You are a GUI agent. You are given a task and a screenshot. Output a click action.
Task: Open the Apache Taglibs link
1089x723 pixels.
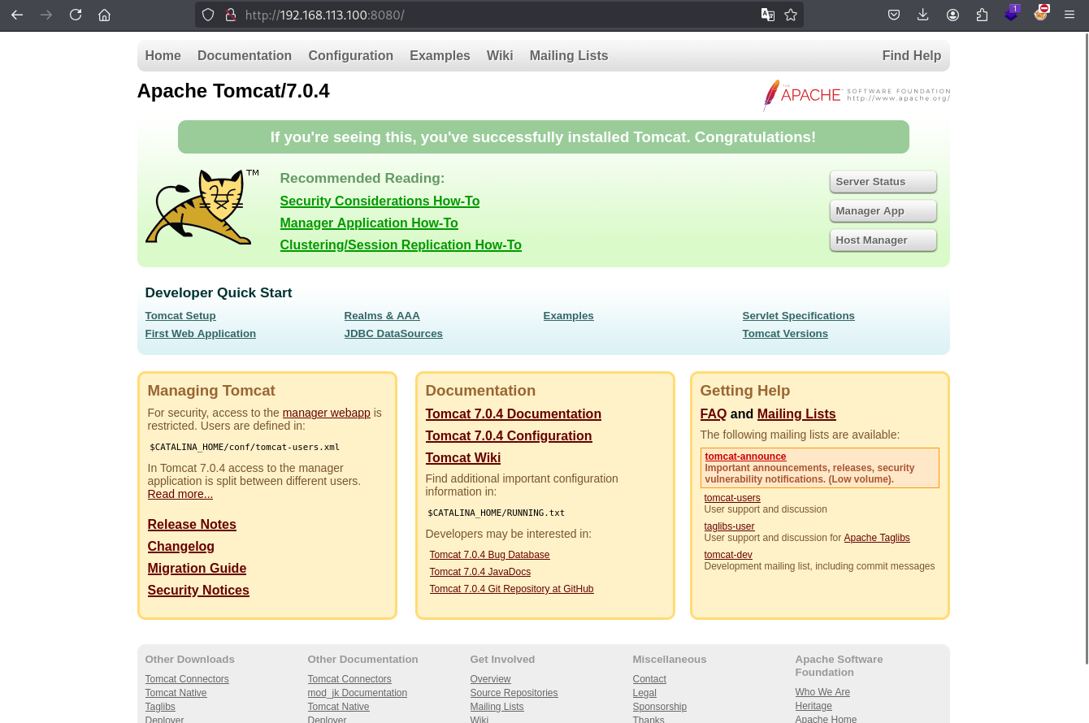(x=876, y=538)
